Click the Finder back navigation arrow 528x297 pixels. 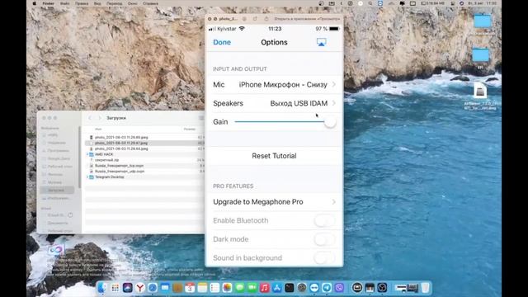[x=90, y=118]
